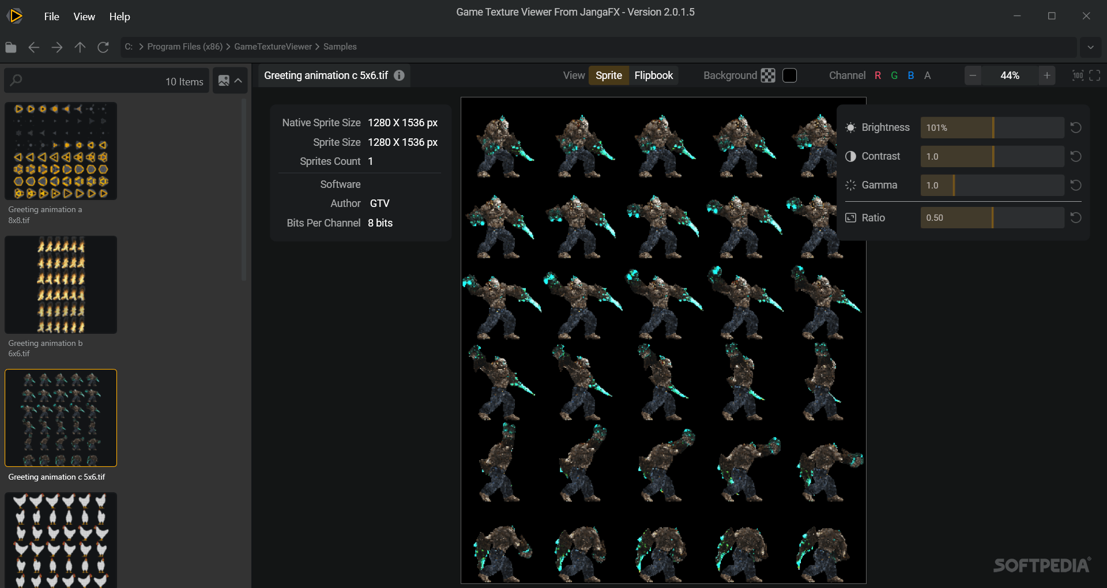Reset Ratio value
Screen dimensions: 1107x588
point(1076,217)
